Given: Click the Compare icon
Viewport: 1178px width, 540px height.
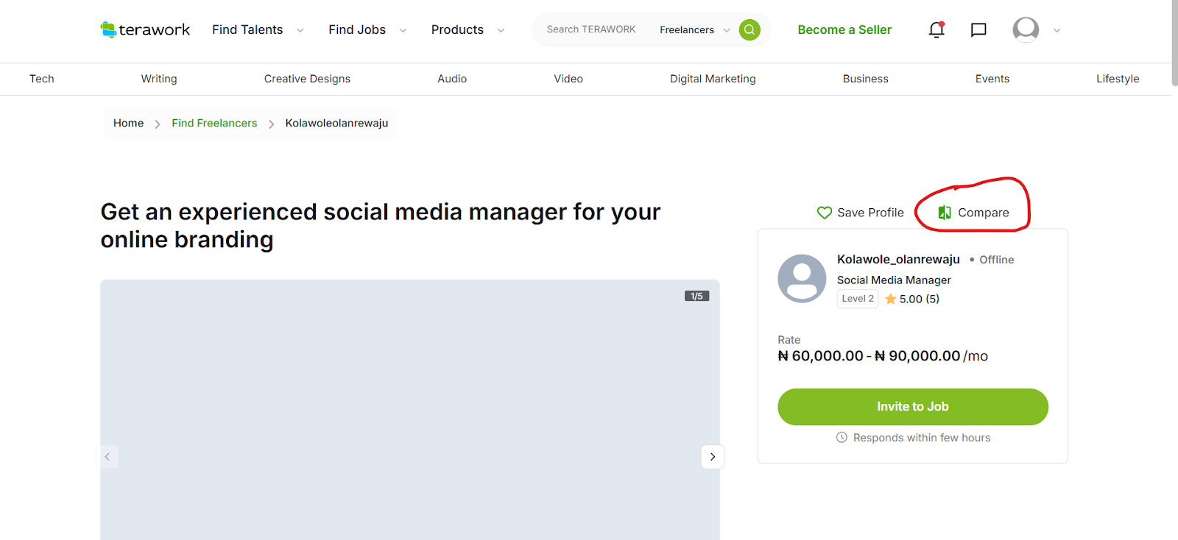Looking at the screenshot, I should point(945,213).
